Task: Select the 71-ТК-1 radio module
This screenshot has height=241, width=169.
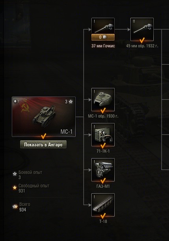Action: click(103, 135)
